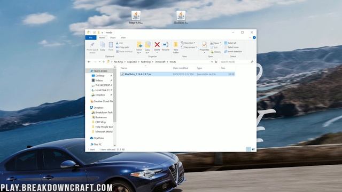
Task: Open the Copy to dropdown
Action: [147, 52]
